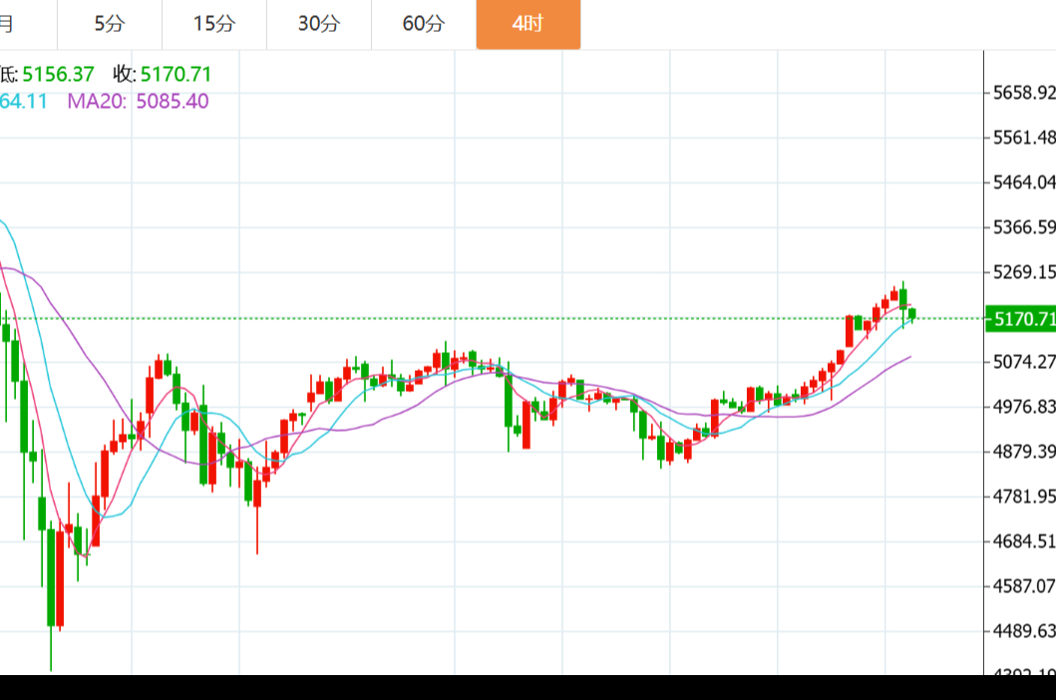Screen dimensions: 1056x700
Task: Click the 5269.15 price axis label
Action: 1024,272
